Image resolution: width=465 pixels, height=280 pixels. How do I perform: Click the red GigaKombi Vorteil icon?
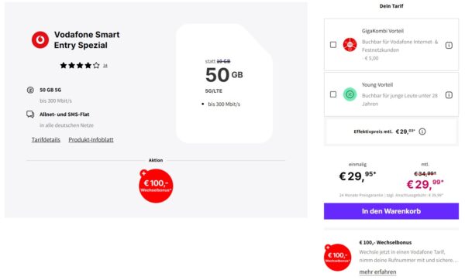click(350, 45)
